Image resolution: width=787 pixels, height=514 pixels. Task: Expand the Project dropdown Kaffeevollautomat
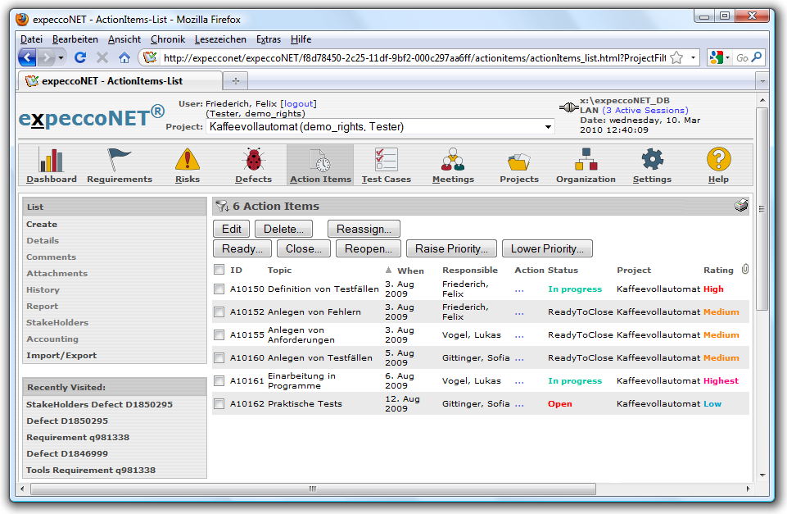click(x=548, y=127)
